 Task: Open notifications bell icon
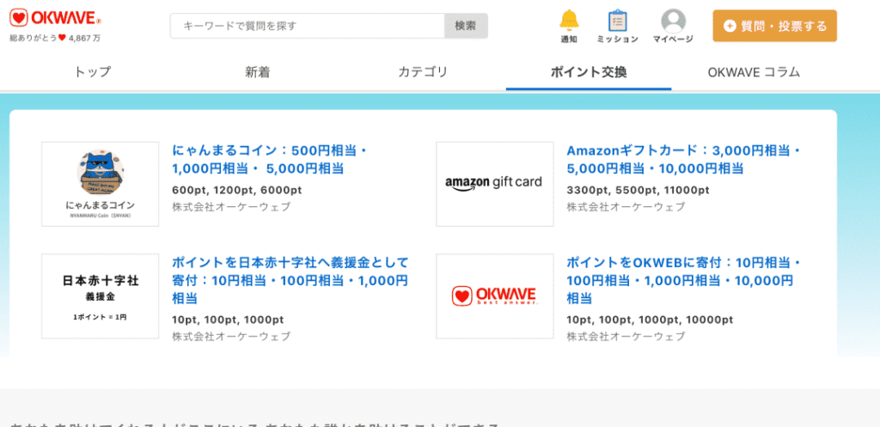[569, 21]
